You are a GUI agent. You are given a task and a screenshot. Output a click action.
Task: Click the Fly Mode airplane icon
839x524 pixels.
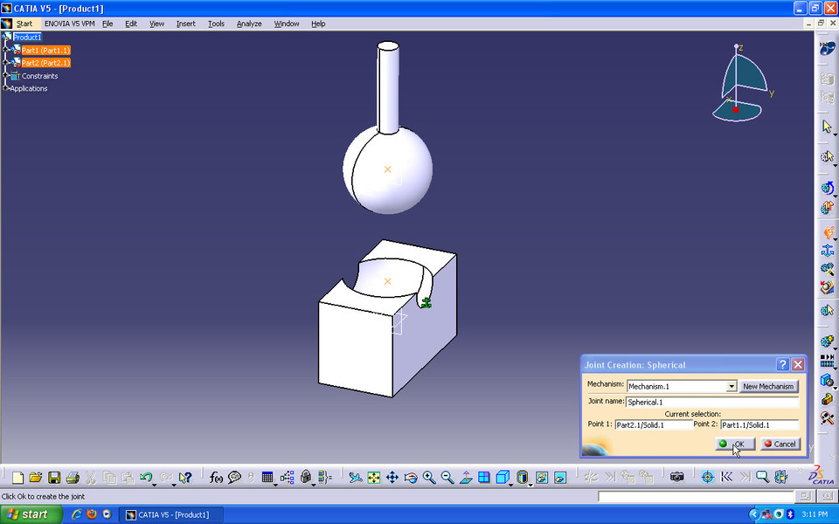(354, 477)
